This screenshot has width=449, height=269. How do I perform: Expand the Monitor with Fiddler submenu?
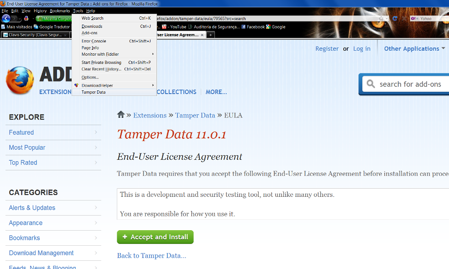pyautogui.click(x=114, y=54)
